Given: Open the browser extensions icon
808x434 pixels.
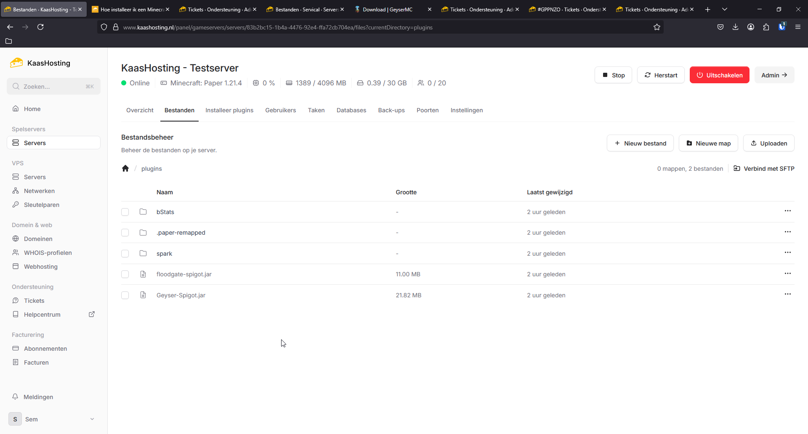Looking at the screenshot, I should (766, 27).
